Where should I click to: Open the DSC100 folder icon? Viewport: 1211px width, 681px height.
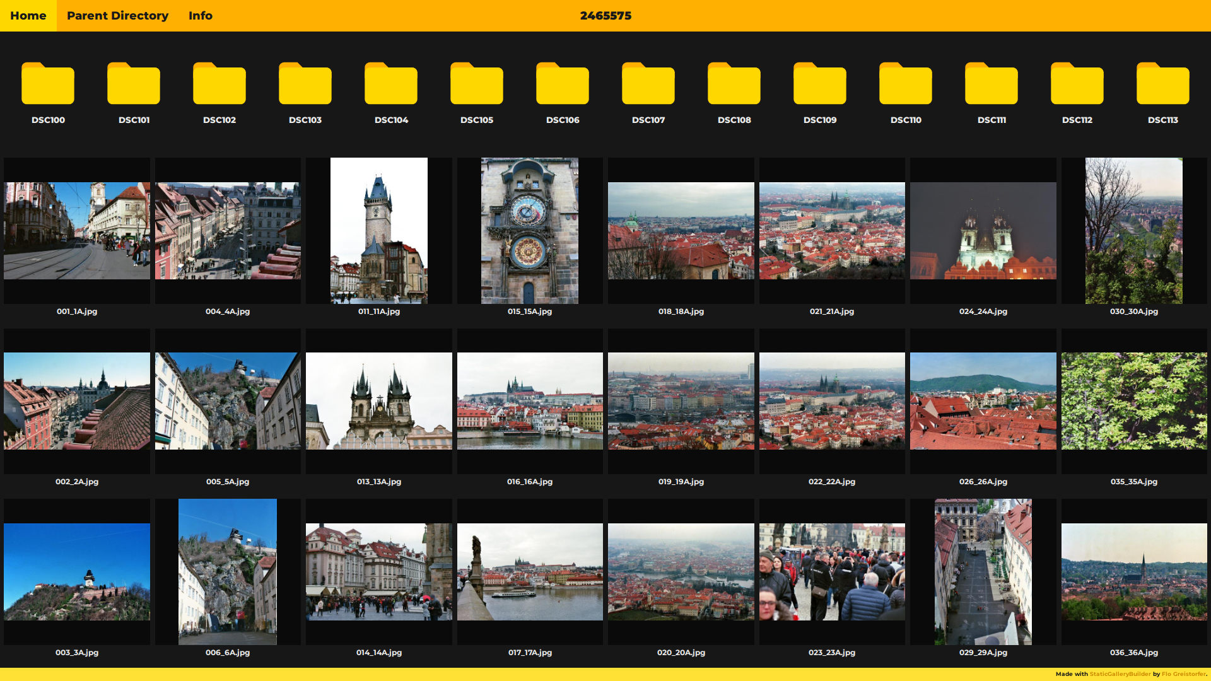(48, 84)
